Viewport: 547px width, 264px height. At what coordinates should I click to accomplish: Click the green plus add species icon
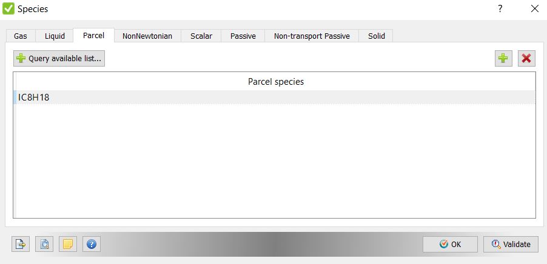[503, 59]
